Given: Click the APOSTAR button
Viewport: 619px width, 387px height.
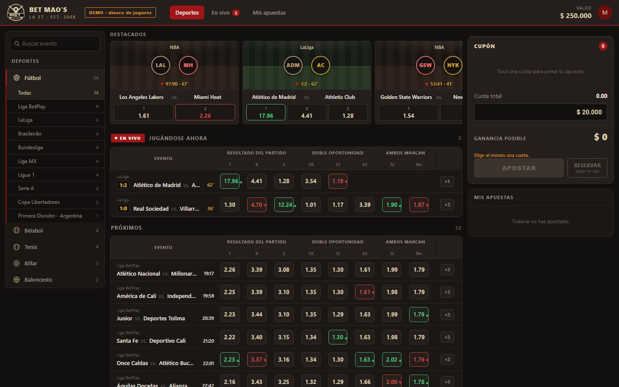Looking at the screenshot, I should [519, 168].
